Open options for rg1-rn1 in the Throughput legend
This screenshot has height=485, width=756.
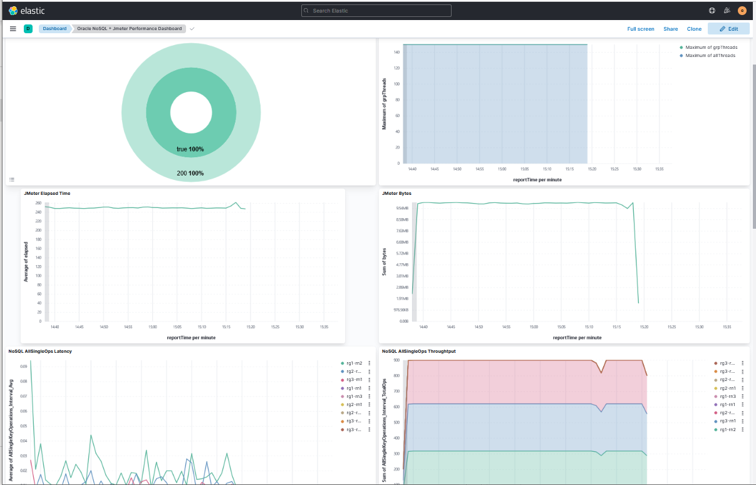[742, 405]
